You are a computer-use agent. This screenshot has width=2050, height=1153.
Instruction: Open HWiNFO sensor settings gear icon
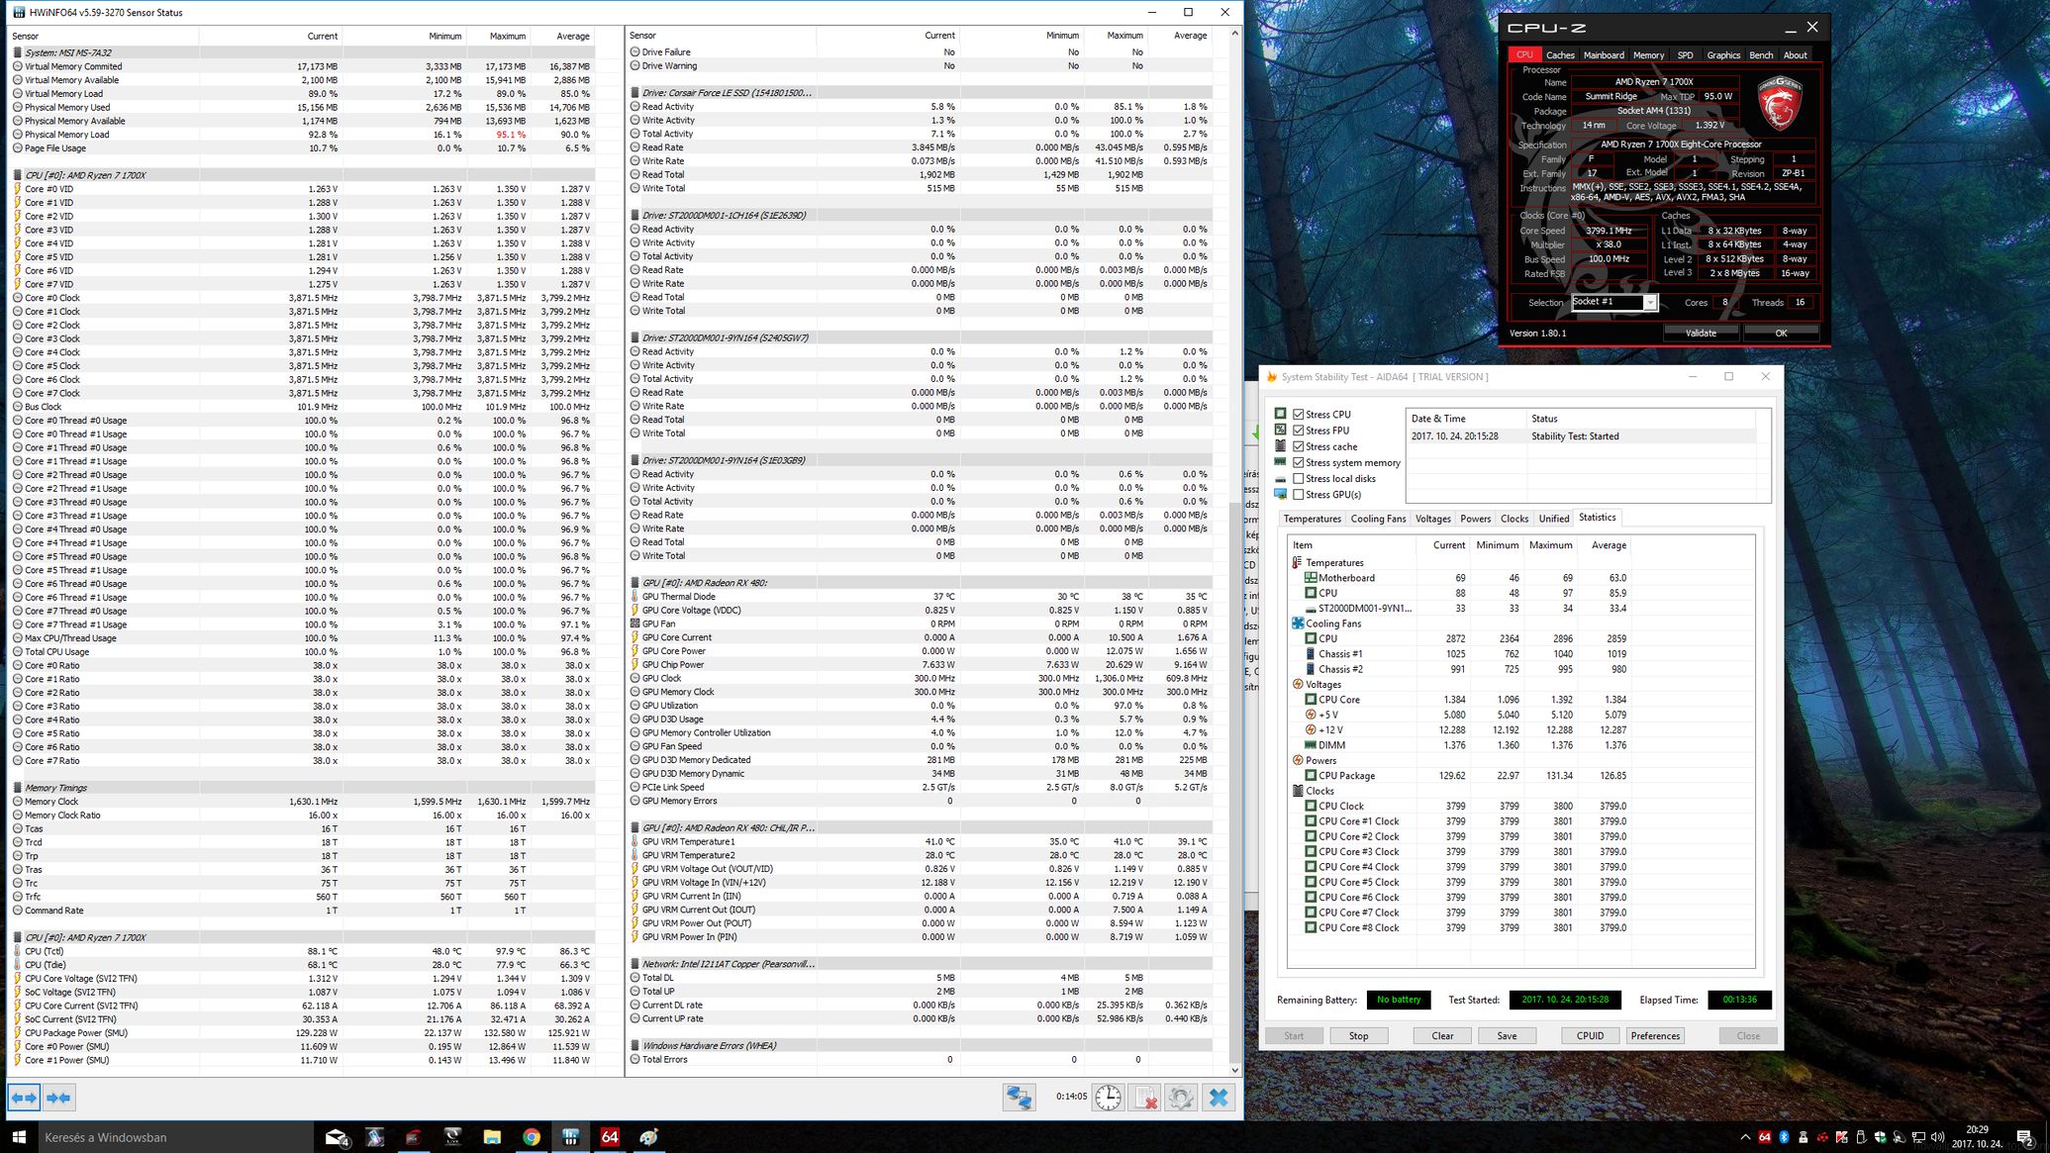coord(1181,1098)
